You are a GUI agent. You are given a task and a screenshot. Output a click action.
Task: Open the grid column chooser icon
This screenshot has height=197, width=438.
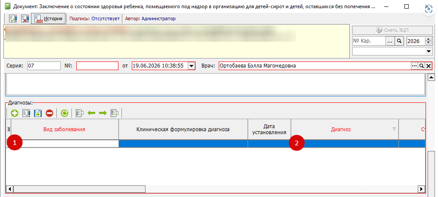[8, 129]
